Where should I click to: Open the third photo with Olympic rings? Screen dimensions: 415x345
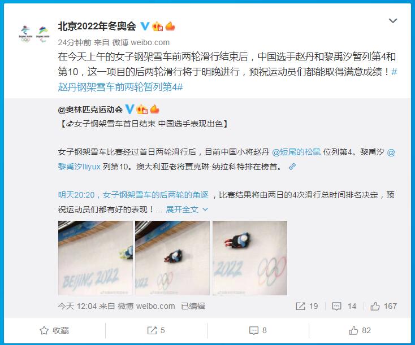tap(250, 257)
